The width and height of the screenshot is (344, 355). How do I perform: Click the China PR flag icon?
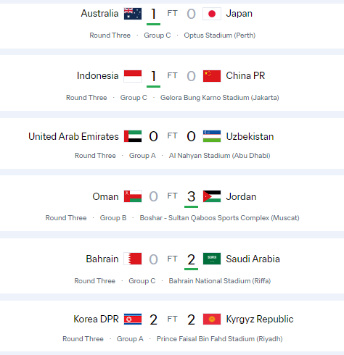[212, 76]
